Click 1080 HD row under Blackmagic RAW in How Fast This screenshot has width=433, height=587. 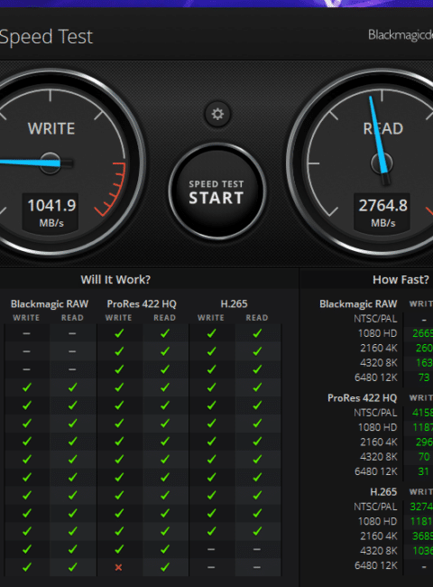coord(378,333)
